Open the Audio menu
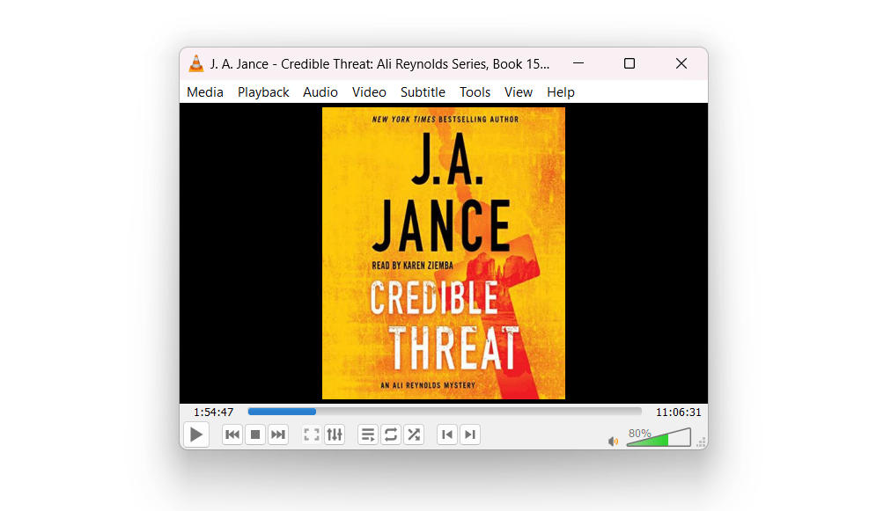Image resolution: width=891 pixels, height=511 pixels. pyautogui.click(x=320, y=92)
